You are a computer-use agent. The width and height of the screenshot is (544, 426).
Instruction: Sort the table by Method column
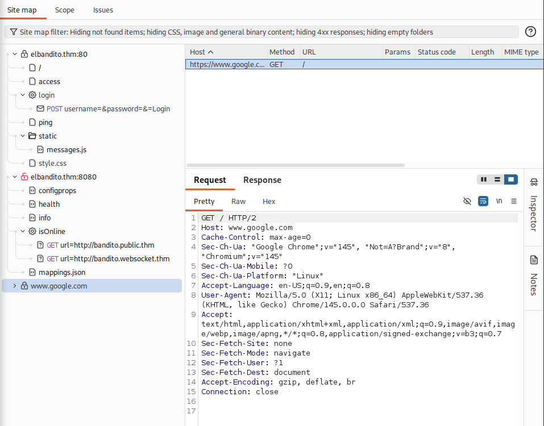(284, 52)
